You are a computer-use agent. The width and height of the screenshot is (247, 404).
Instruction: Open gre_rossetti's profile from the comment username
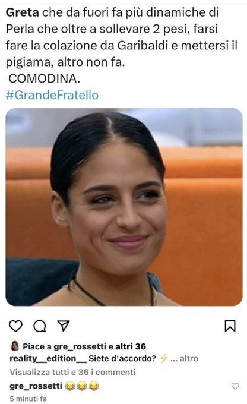point(36,386)
